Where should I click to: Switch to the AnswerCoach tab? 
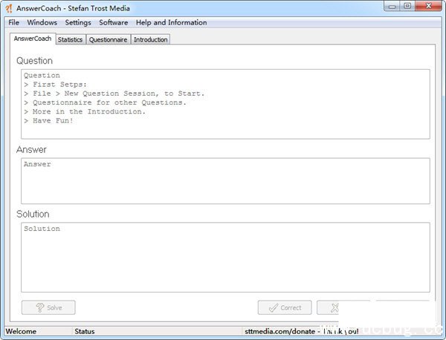pos(32,39)
